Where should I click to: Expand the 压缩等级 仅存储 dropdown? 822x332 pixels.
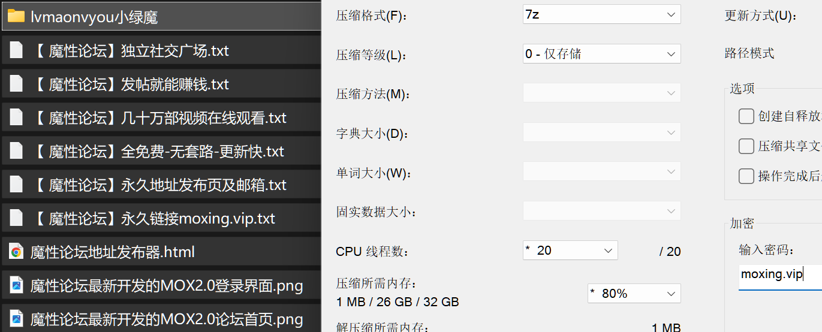[602, 54]
